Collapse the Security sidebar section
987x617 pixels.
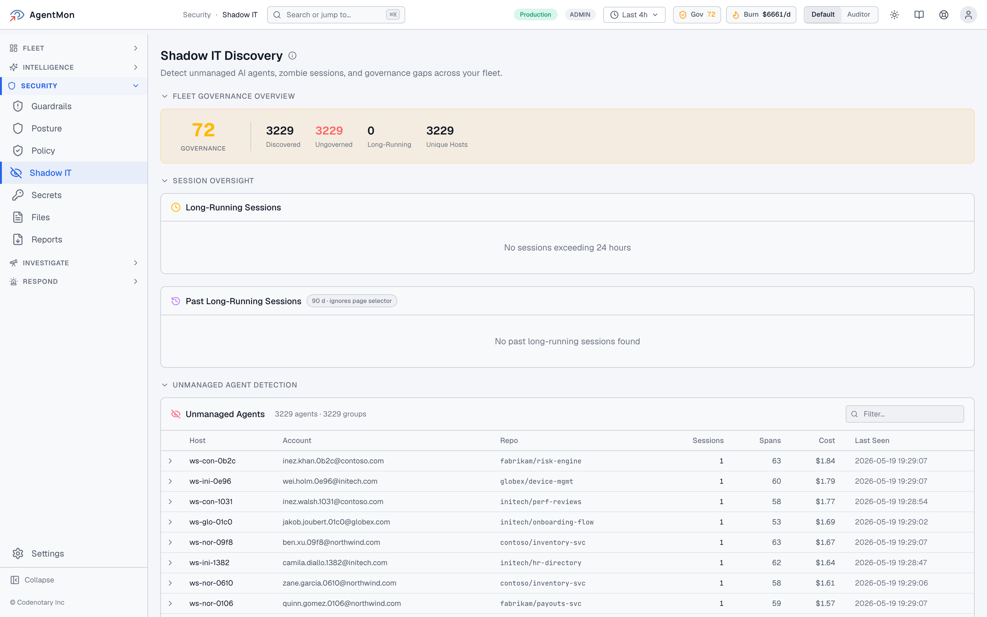click(x=74, y=86)
